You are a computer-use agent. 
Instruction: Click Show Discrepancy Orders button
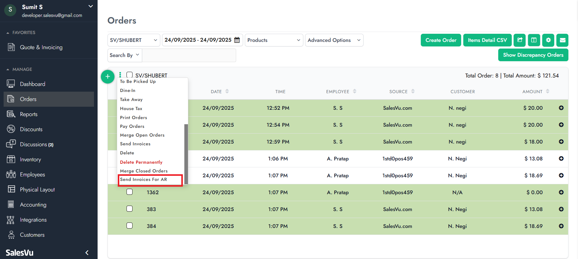pos(533,55)
